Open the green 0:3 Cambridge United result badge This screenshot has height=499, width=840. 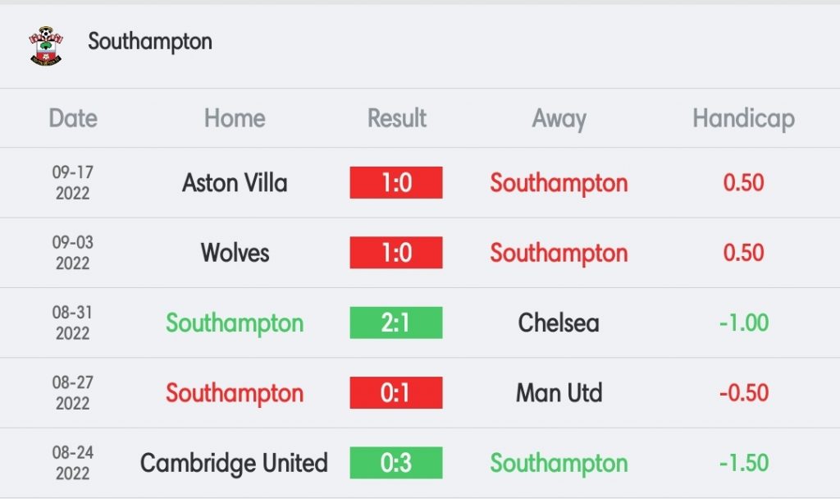[396, 463]
